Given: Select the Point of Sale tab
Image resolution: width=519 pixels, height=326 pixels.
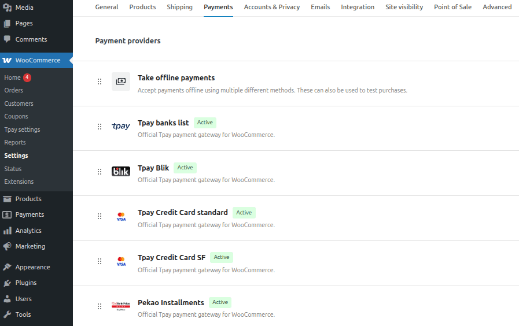Looking at the screenshot, I should [452, 7].
